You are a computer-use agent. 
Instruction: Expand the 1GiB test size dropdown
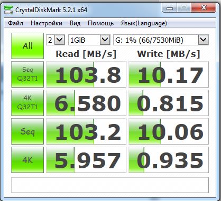89,40
